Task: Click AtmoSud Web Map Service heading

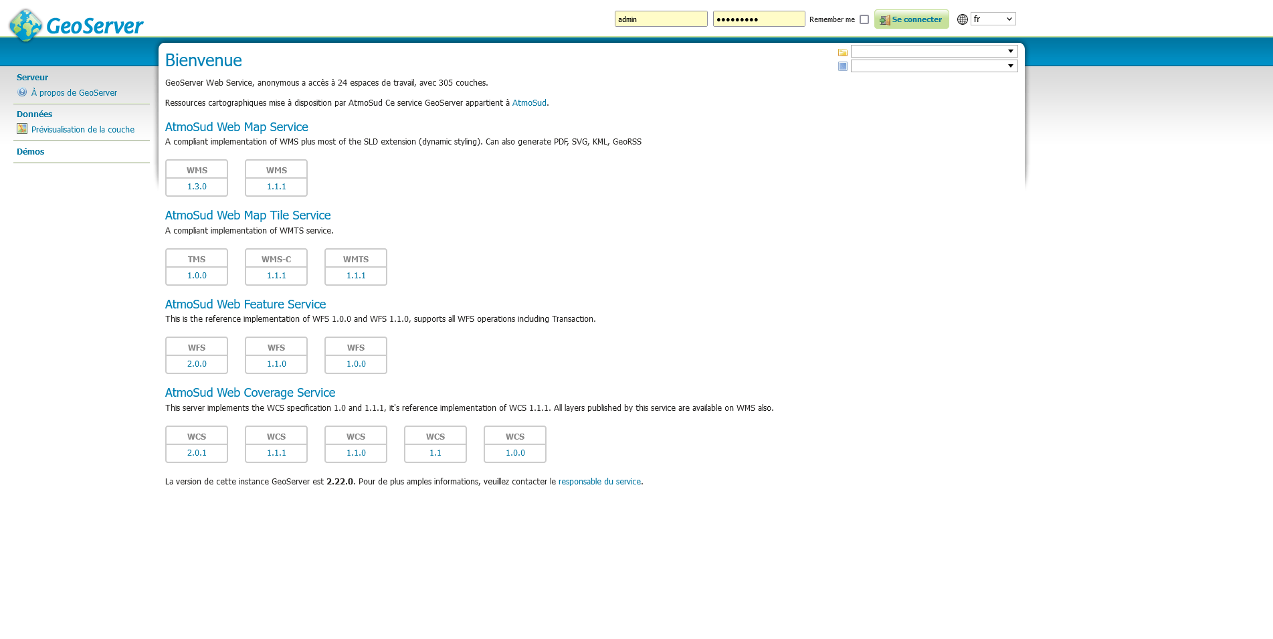Action: point(237,127)
